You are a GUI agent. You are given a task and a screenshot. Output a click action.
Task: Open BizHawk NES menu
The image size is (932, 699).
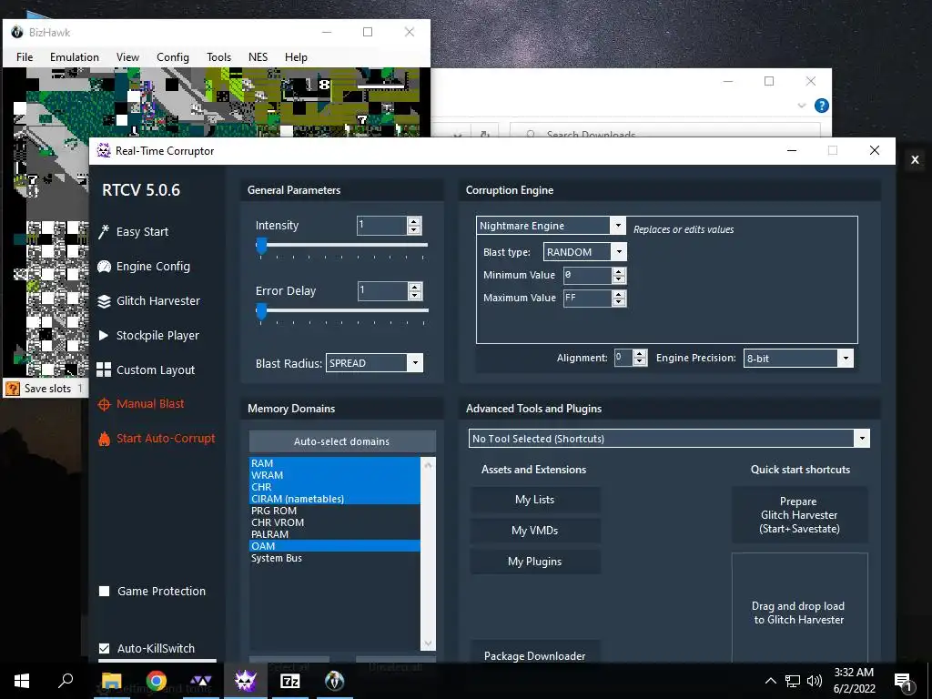pyautogui.click(x=258, y=57)
